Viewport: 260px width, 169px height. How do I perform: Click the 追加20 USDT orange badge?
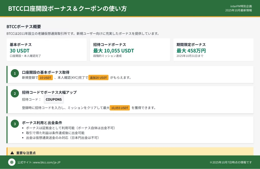[98, 78]
